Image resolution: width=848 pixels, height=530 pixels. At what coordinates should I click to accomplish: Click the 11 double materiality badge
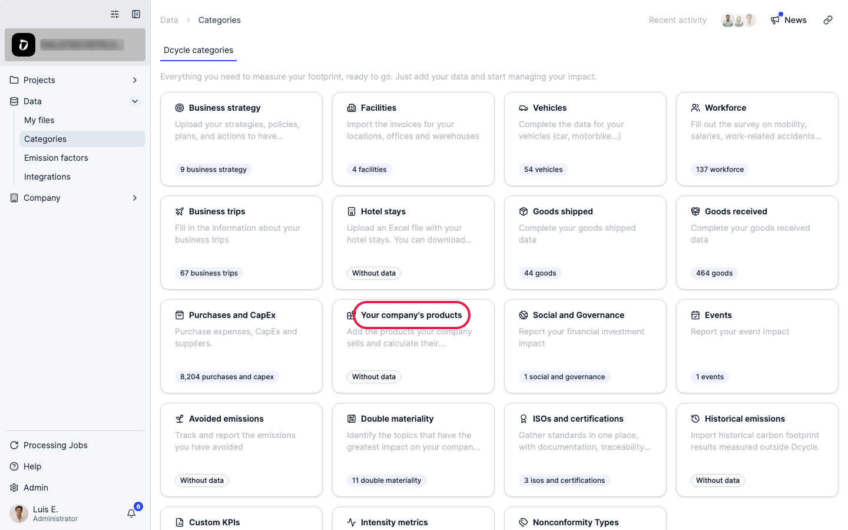click(x=387, y=481)
